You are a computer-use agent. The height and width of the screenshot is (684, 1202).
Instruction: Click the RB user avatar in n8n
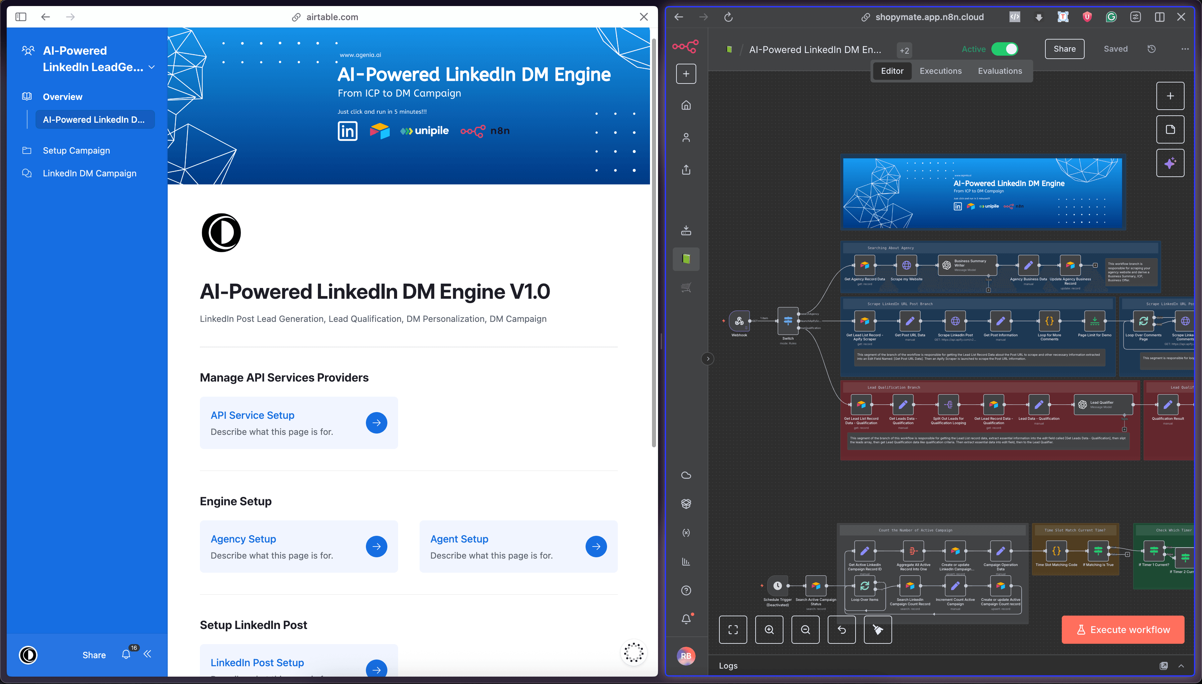[686, 656]
